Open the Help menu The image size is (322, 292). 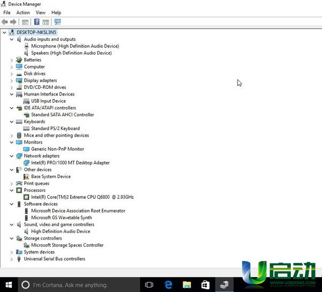click(x=56, y=12)
